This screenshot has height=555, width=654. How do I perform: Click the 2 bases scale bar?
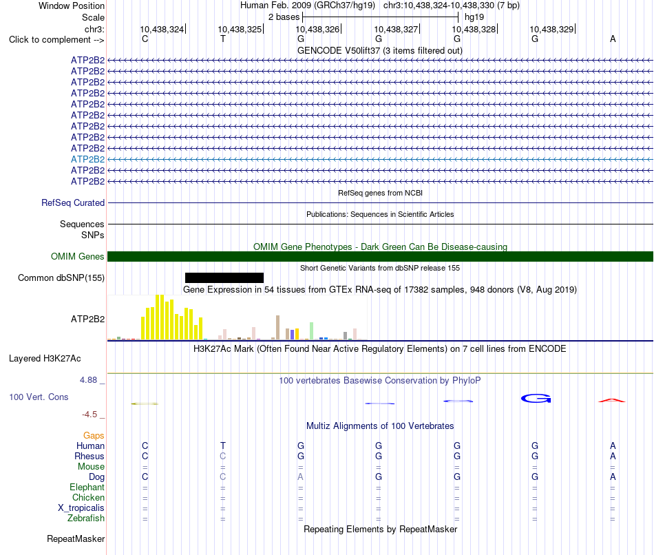[x=381, y=17]
